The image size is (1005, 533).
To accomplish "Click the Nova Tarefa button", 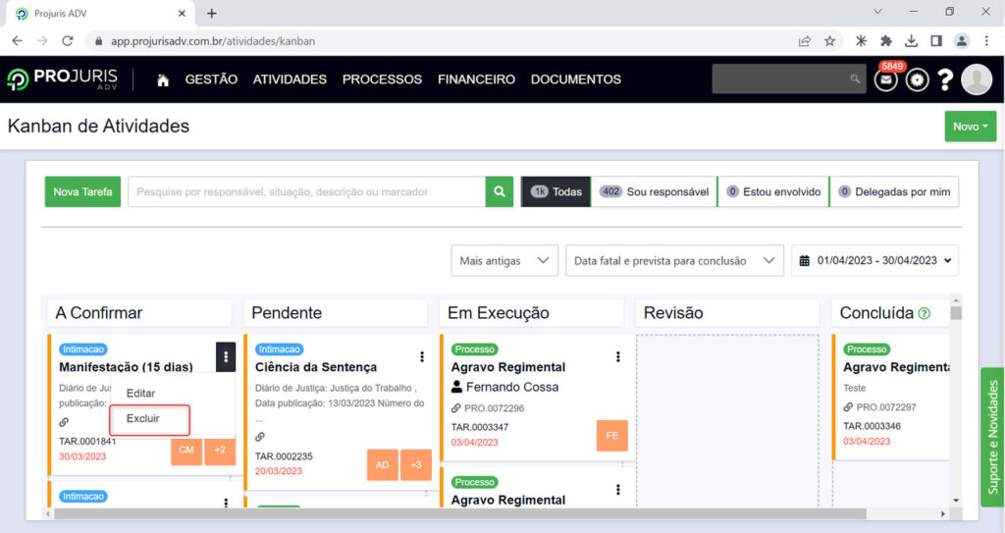I will click(x=82, y=191).
